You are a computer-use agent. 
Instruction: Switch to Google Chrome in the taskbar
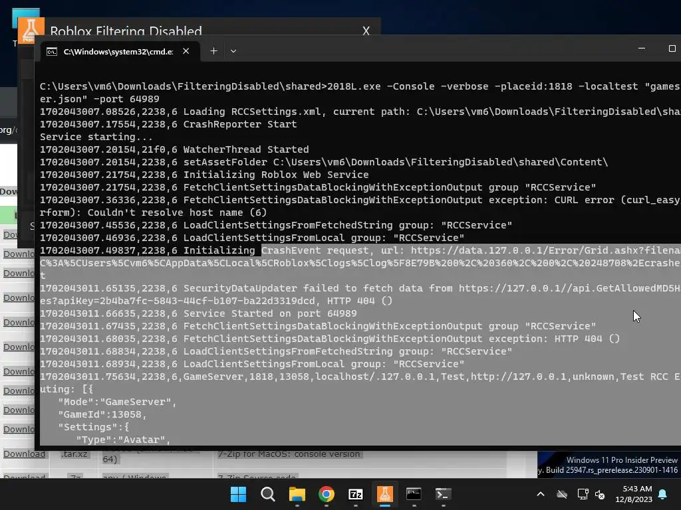click(326, 494)
